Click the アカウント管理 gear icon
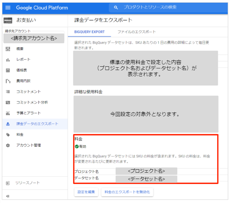230x203 pixels. point(8,145)
